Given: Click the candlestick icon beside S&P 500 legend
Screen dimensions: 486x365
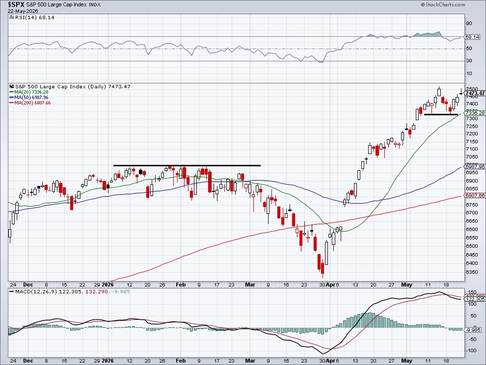Looking at the screenshot, I should 12,86.
